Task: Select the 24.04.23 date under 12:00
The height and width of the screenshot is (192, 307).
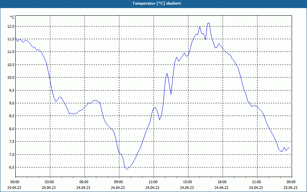Action: pos(152,187)
